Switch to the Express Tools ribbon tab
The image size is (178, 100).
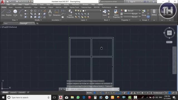[x=74, y=7]
